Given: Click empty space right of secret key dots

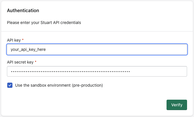Looking at the screenshot, I should [x=158, y=71].
